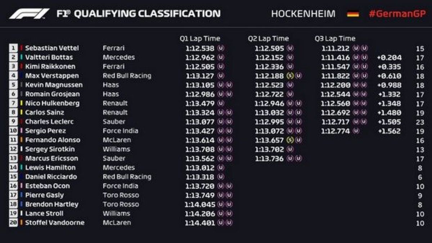Click the ultrasoft tyre icon beside Vettel's Q1 time

coord(221,48)
